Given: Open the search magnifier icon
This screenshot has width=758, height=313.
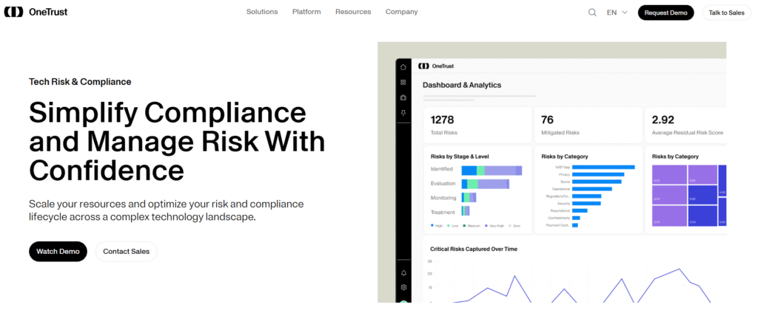Looking at the screenshot, I should point(592,13).
